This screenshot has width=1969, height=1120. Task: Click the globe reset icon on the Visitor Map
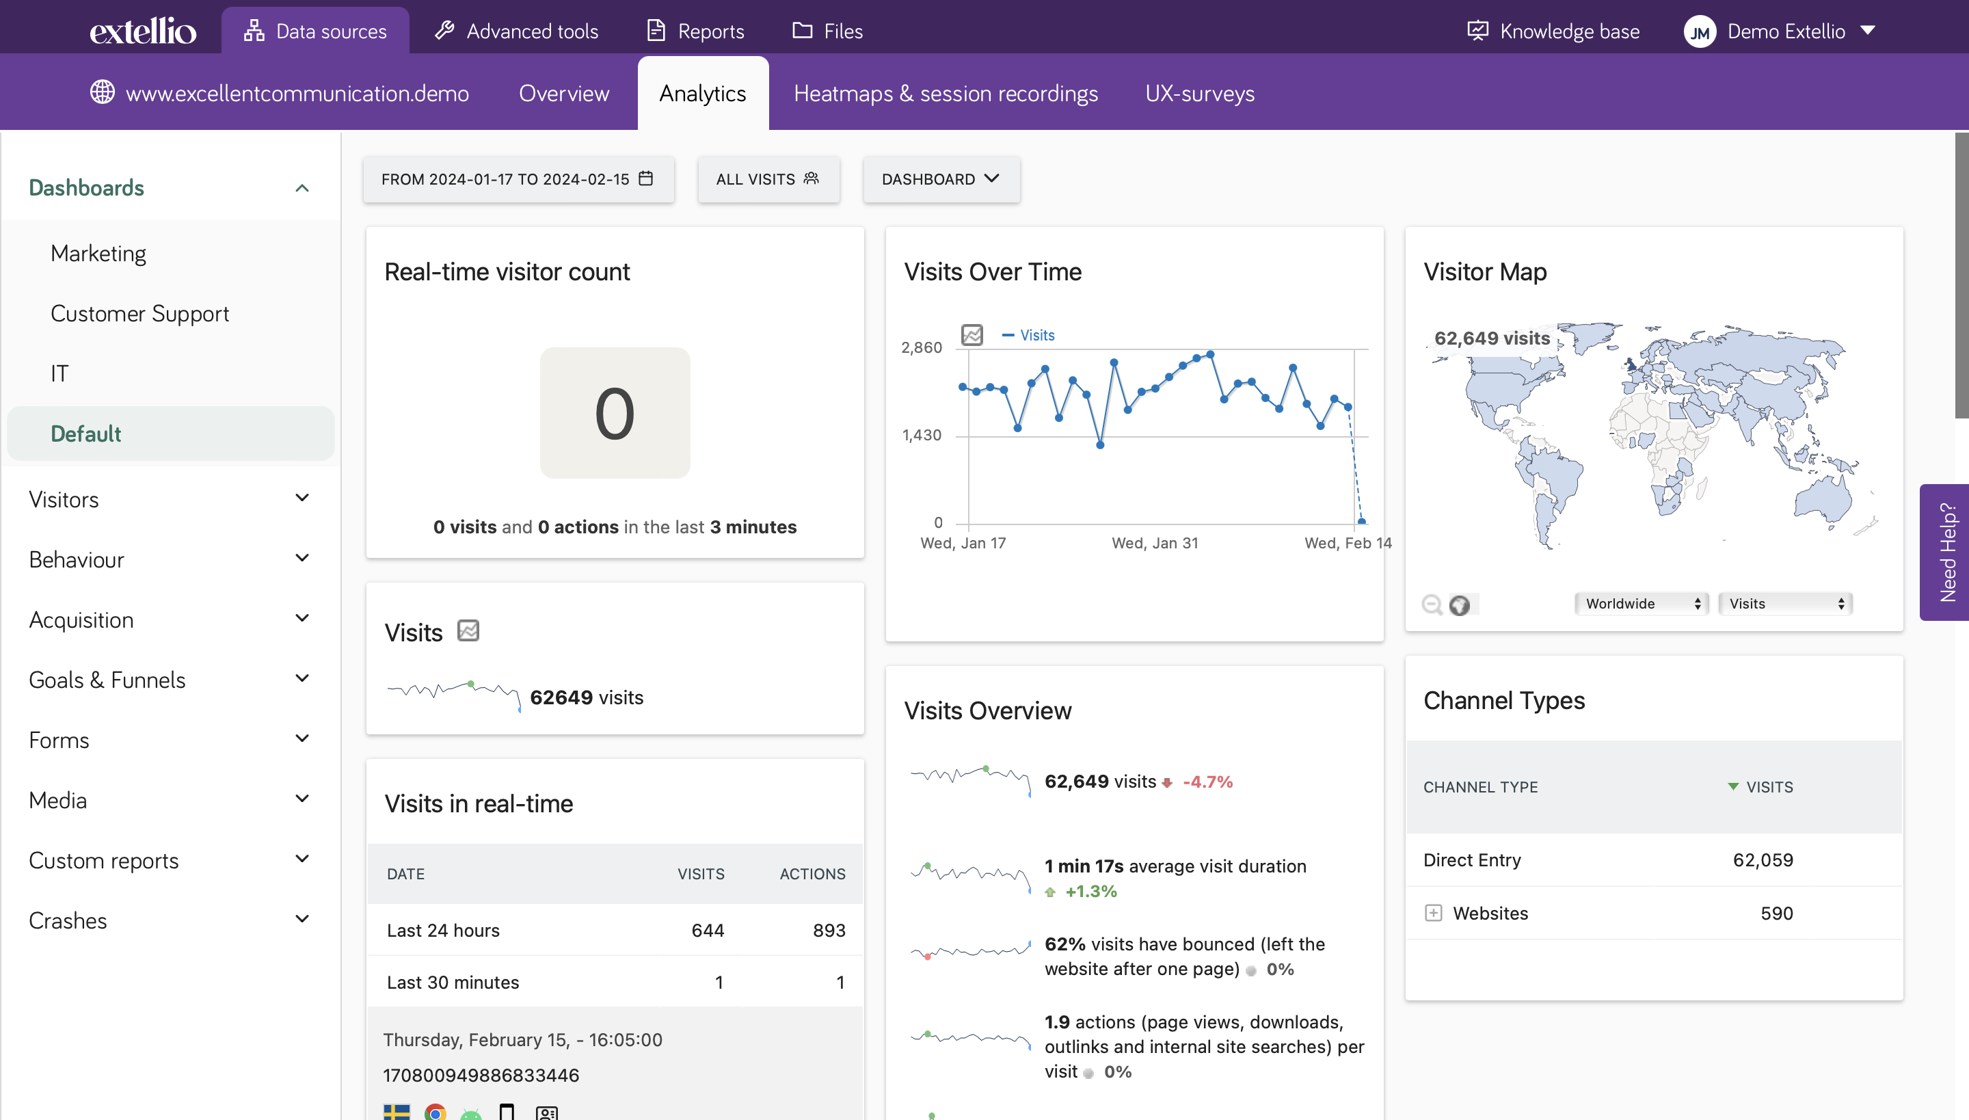(1459, 605)
